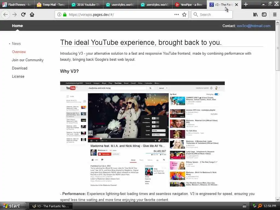Click the orange magnifier tray icon
280x210 pixels.
(260, 206)
